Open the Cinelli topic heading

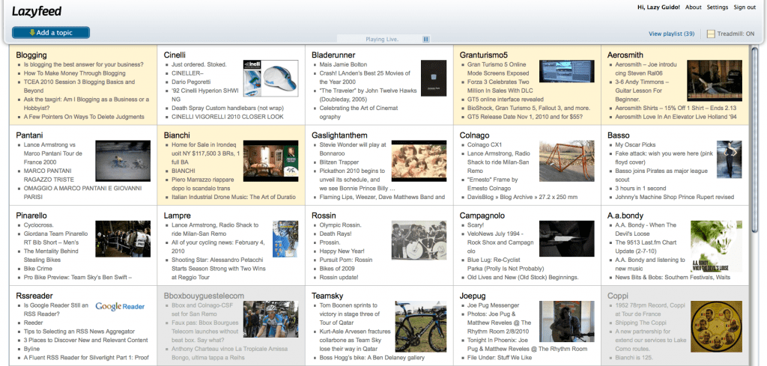[175, 55]
